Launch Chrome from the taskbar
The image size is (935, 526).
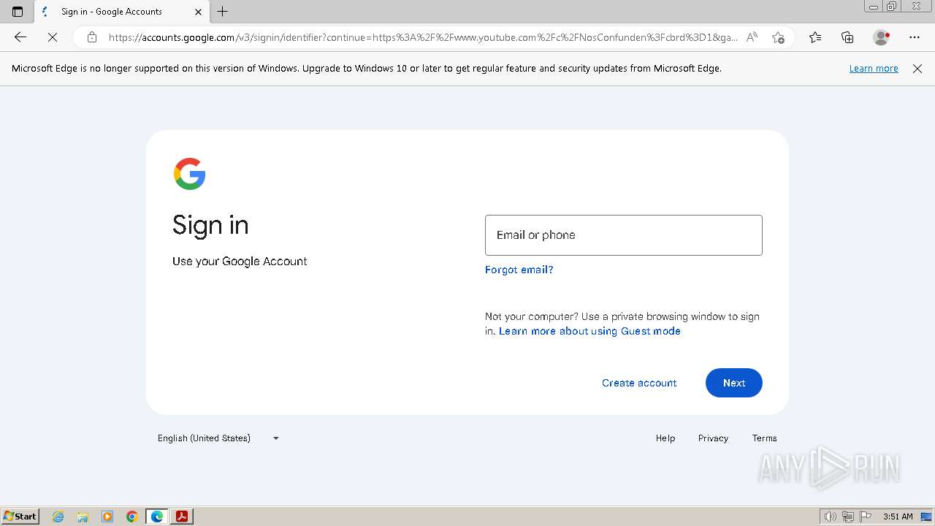pos(132,517)
